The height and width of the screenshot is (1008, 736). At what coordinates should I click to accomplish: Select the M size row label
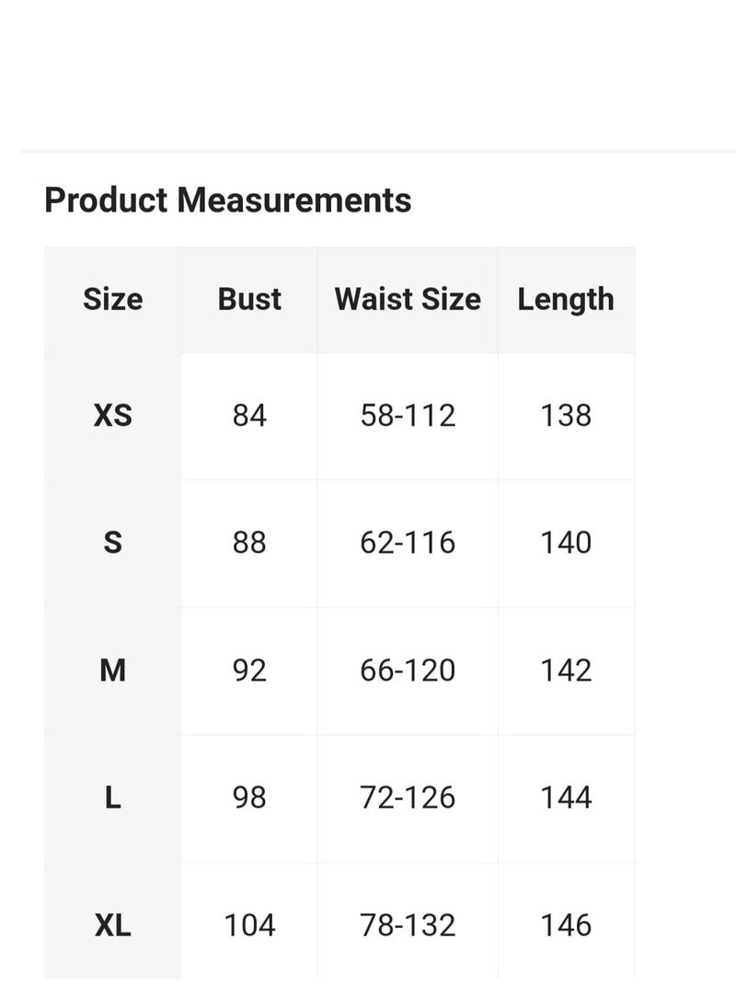tap(112, 670)
